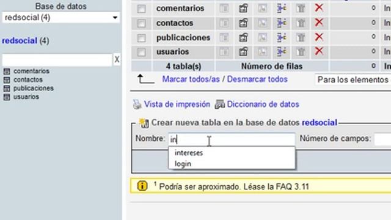
Task: Open redsocial database link in sidebar
Action: coord(20,41)
